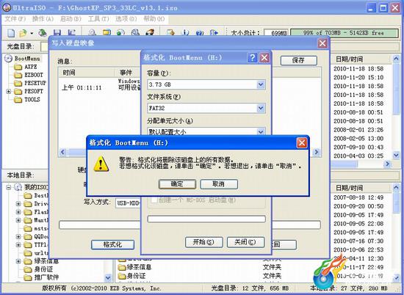Expand the QQDo folder node
The height and width of the screenshot is (295, 404).
[18, 236]
